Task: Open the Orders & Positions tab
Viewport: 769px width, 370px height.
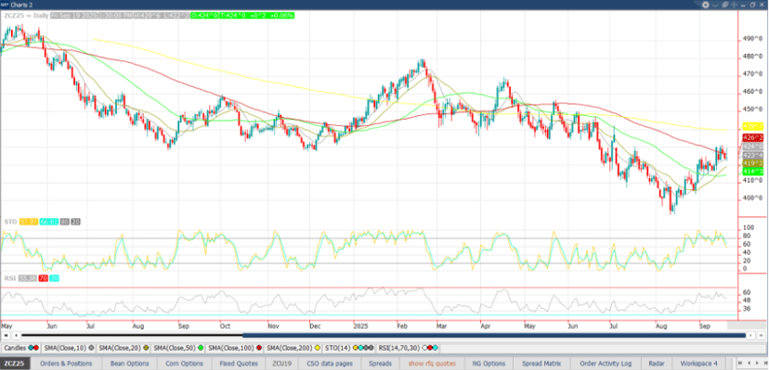Action: tap(66, 364)
